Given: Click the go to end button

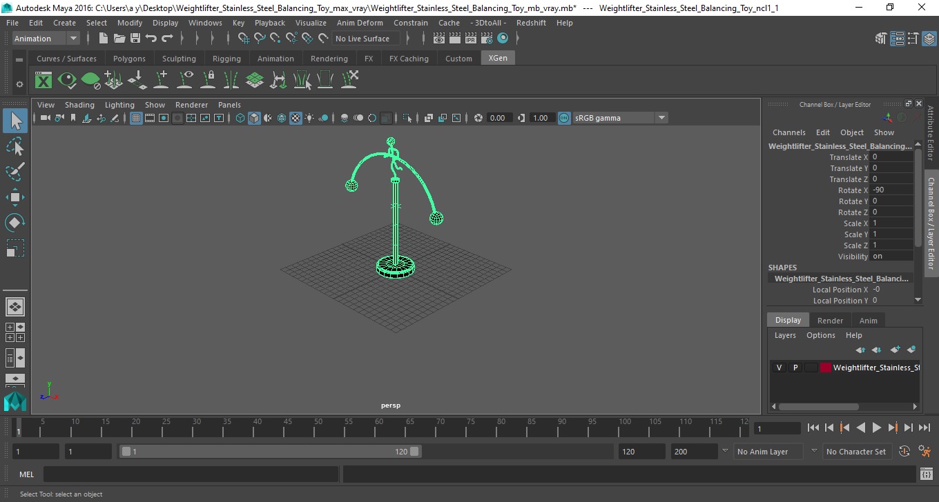Looking at the screenshot, I should point(925,428).
